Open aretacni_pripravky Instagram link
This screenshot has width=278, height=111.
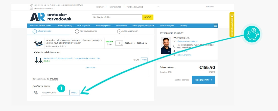184,55
